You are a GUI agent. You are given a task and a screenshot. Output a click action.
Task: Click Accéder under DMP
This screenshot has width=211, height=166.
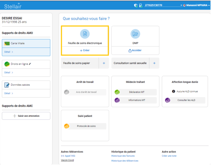coord(135,51)
